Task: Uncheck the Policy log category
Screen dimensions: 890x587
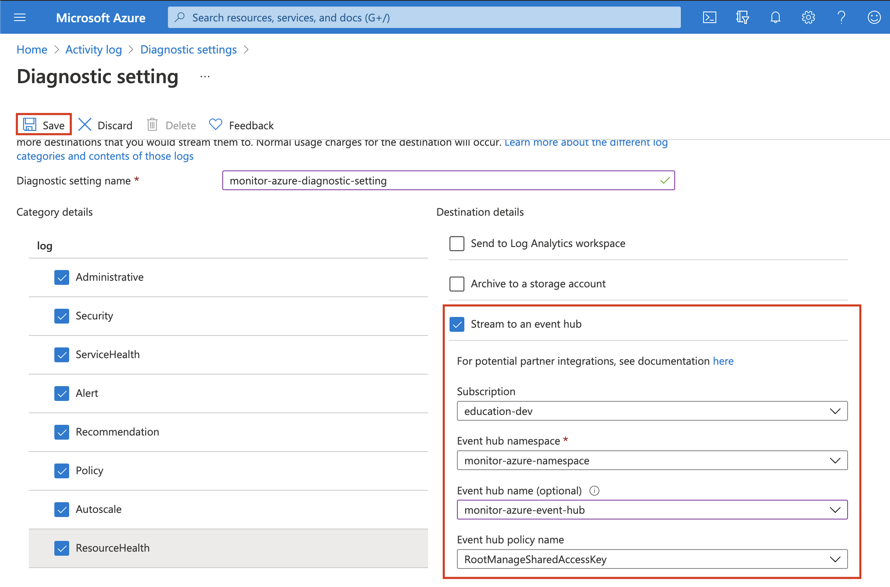Action: [62, 471]
